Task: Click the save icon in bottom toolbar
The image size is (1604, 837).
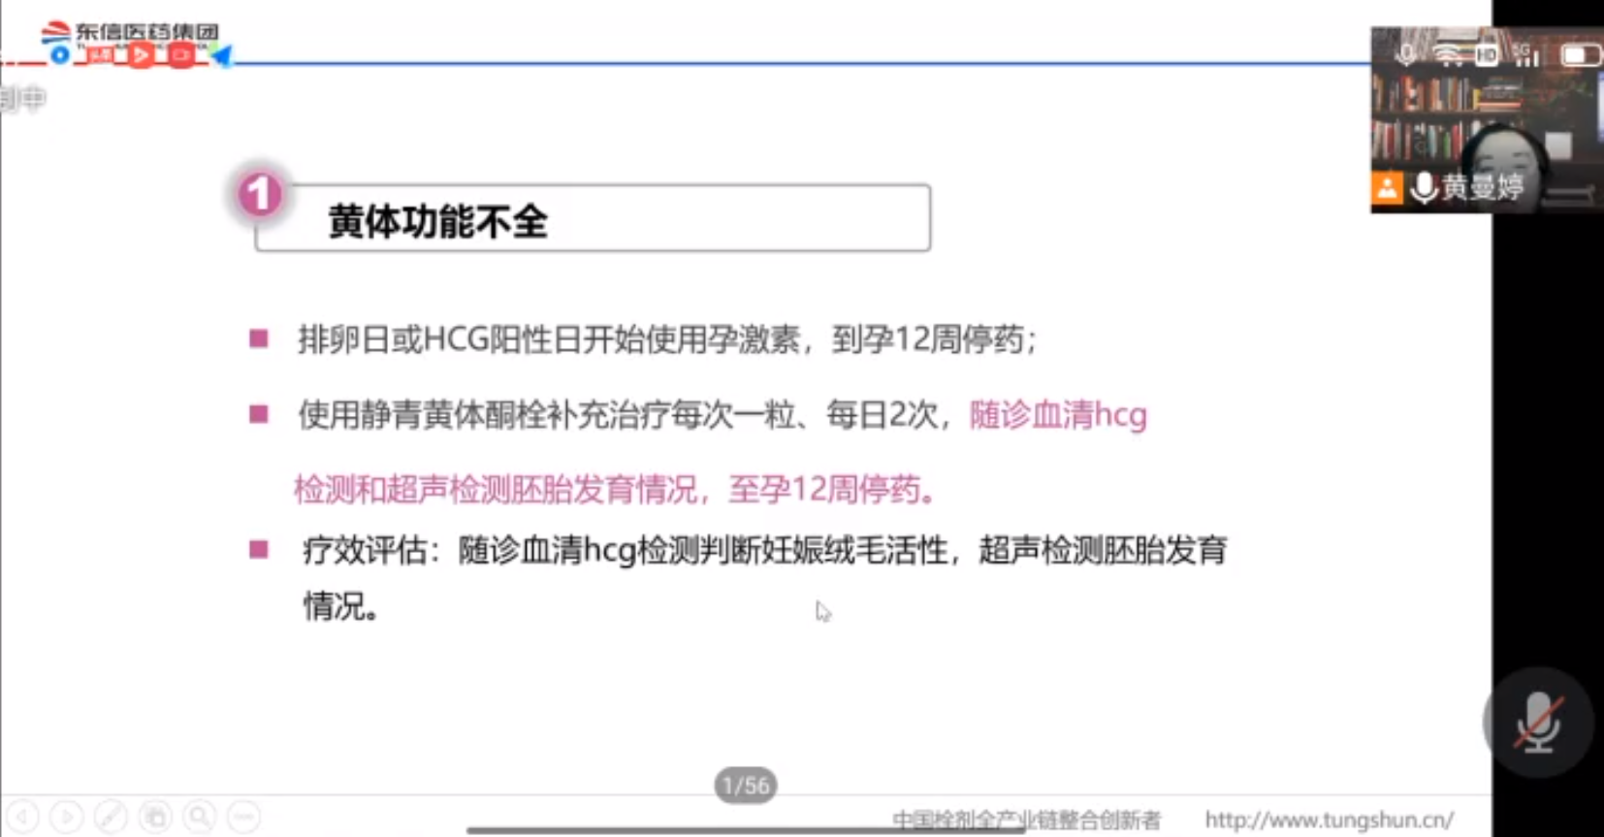Action: [155, 818]
